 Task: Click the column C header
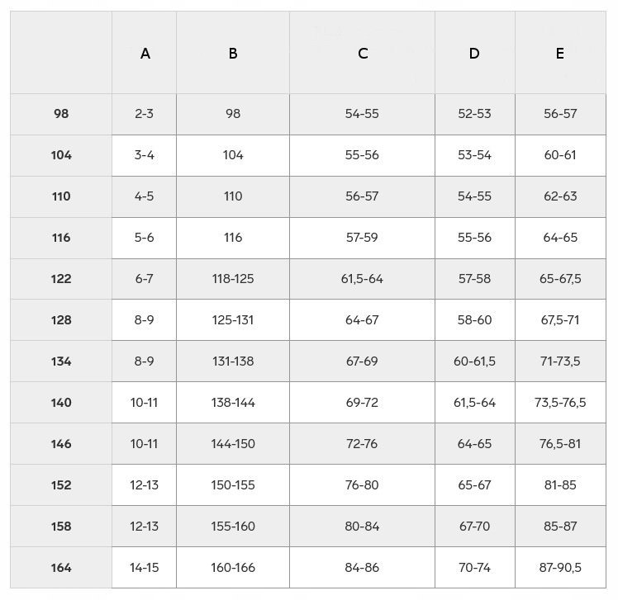[363, 54]
